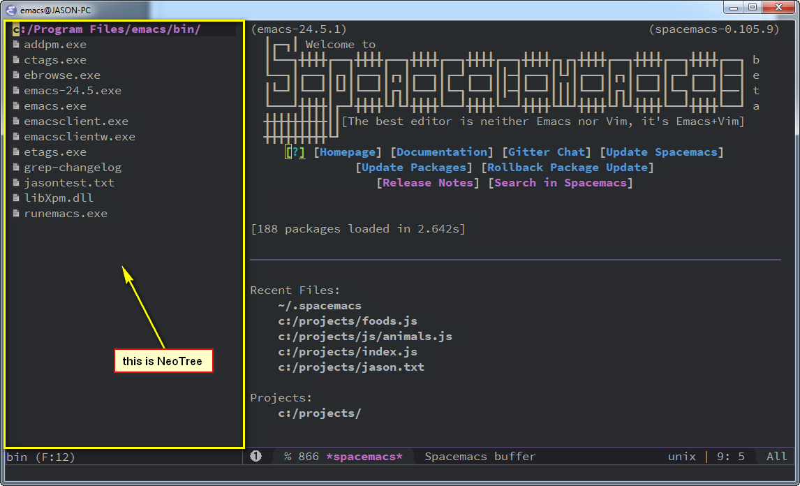Click the file icon beside grep-changelog
This screenshot has height=486, width=800.
click(16, 167)
